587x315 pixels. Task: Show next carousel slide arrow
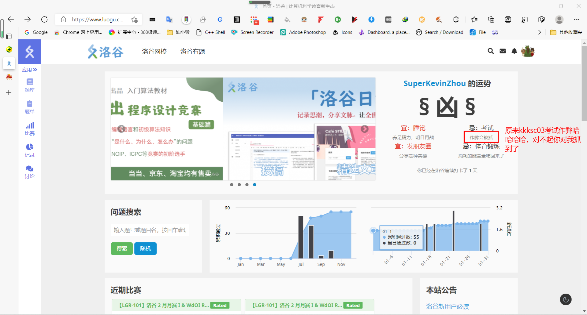coord(365,129)
